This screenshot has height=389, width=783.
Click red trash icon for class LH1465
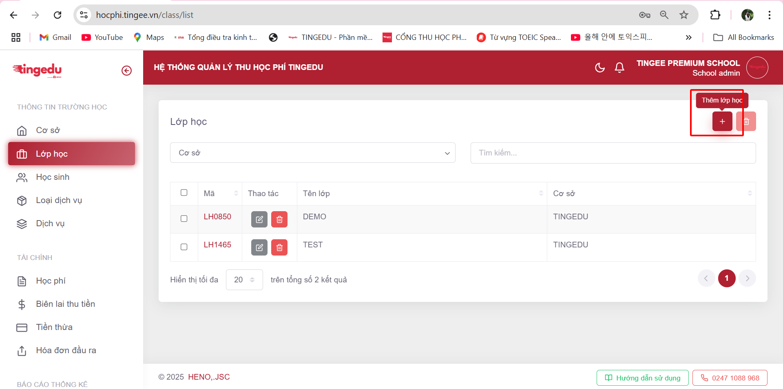tap(279, 248)
